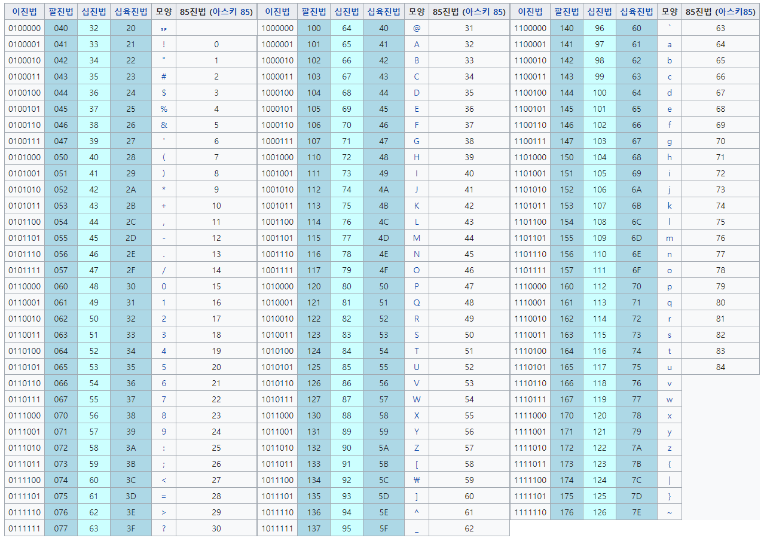Click the binary cell '0110000'

coord(25,286)
